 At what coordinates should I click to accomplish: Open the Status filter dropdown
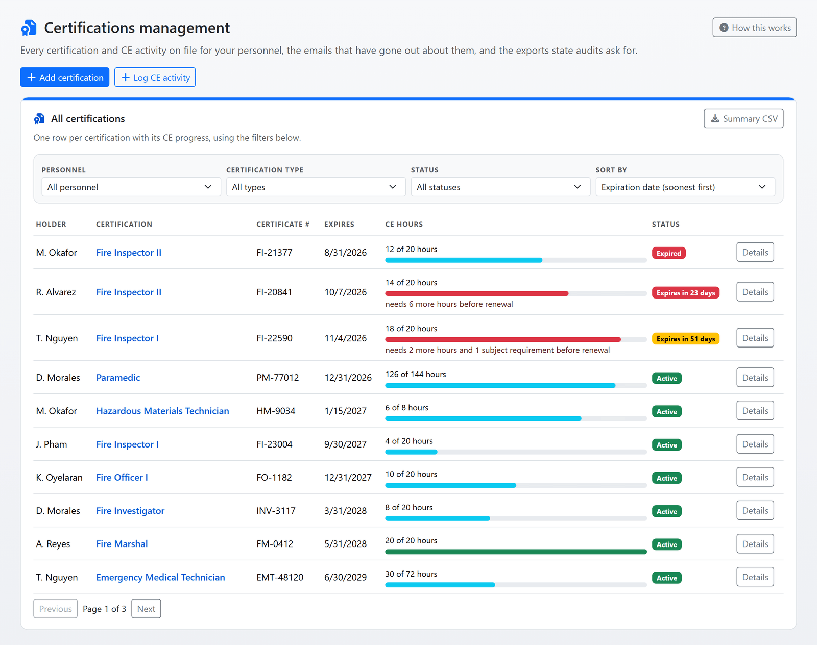pos(500,187)
